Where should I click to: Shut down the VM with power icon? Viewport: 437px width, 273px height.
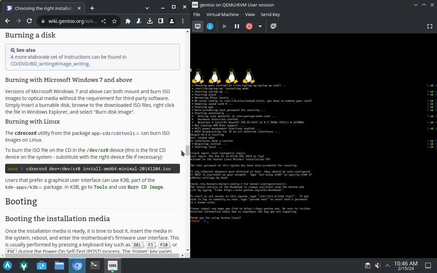249,26
